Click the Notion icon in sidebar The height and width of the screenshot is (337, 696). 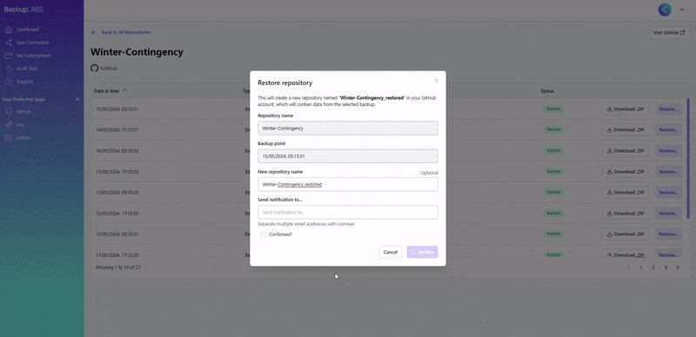click(x=9, y=138)
